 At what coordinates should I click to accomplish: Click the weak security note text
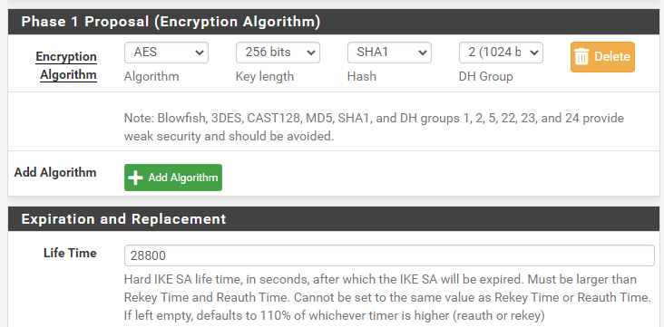click(374, 127)
